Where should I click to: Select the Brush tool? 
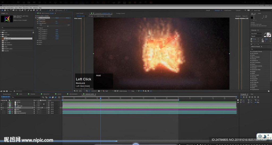click(x=29, y=10)
